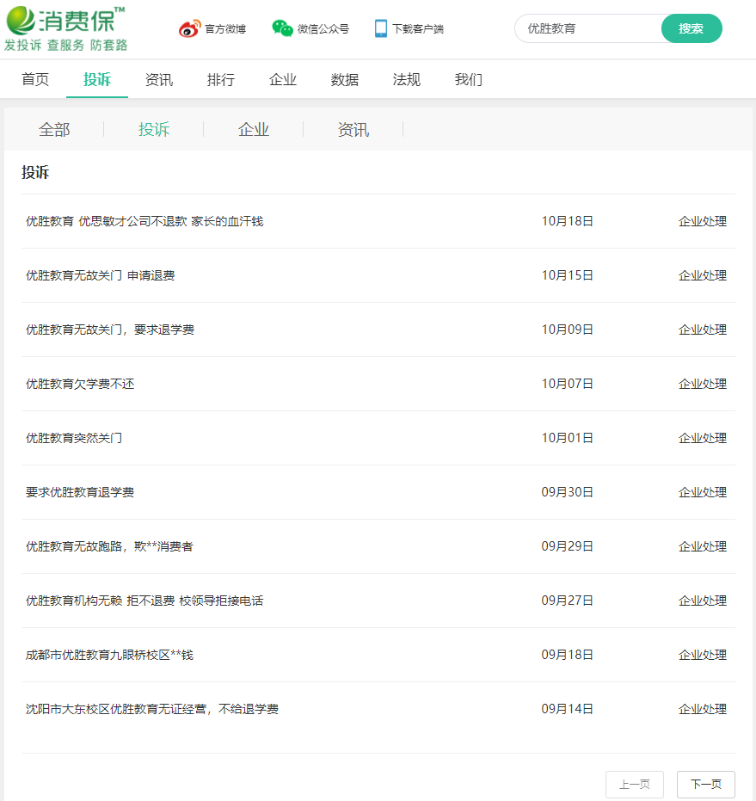Switch to the 全部 filter tab

point(53,129)
